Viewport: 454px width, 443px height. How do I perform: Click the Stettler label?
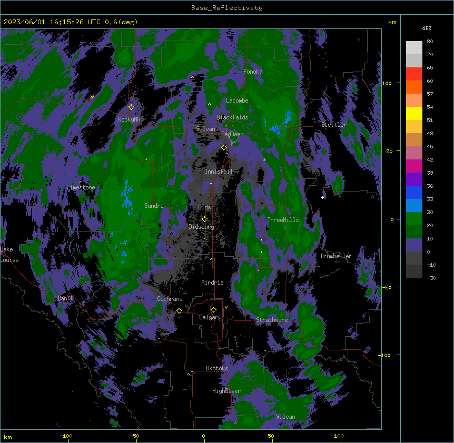click(334, 125)
